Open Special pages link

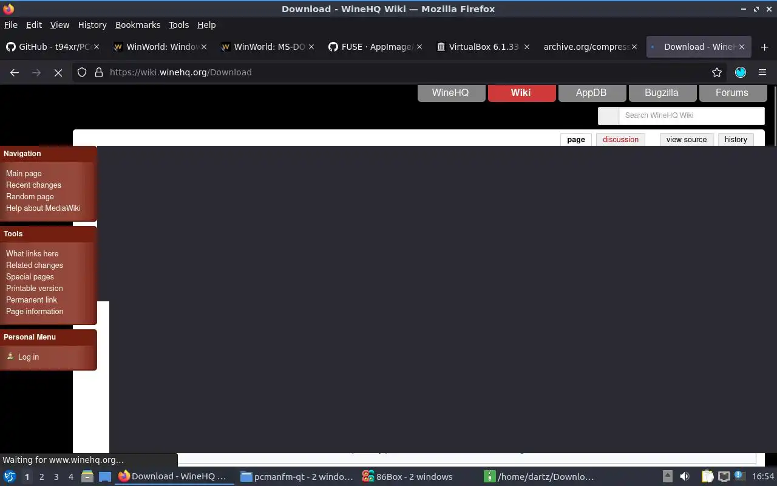click(x=30, y=277)
